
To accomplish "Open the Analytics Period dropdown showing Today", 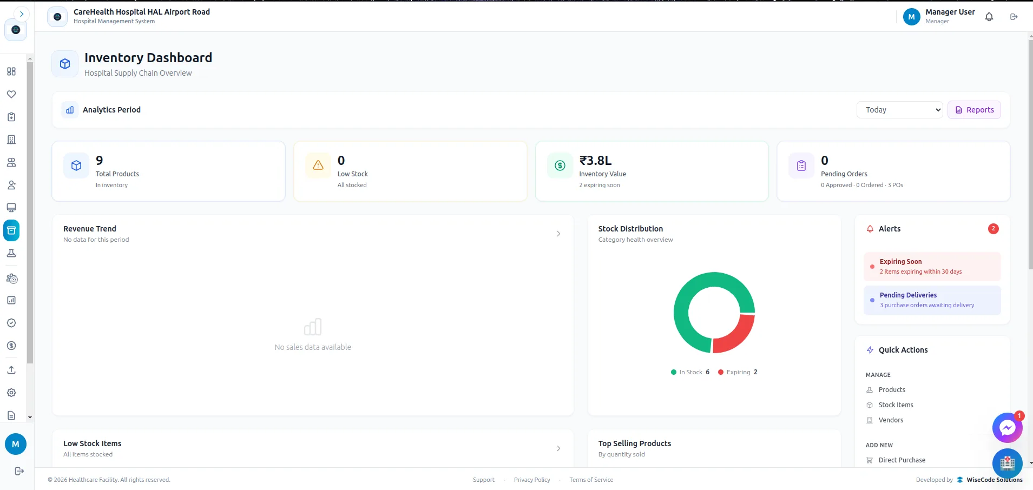I will [x=900, y=110].
